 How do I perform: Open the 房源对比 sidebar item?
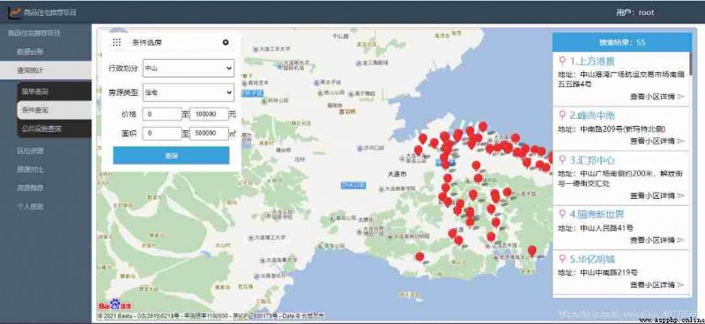(30, 169)
